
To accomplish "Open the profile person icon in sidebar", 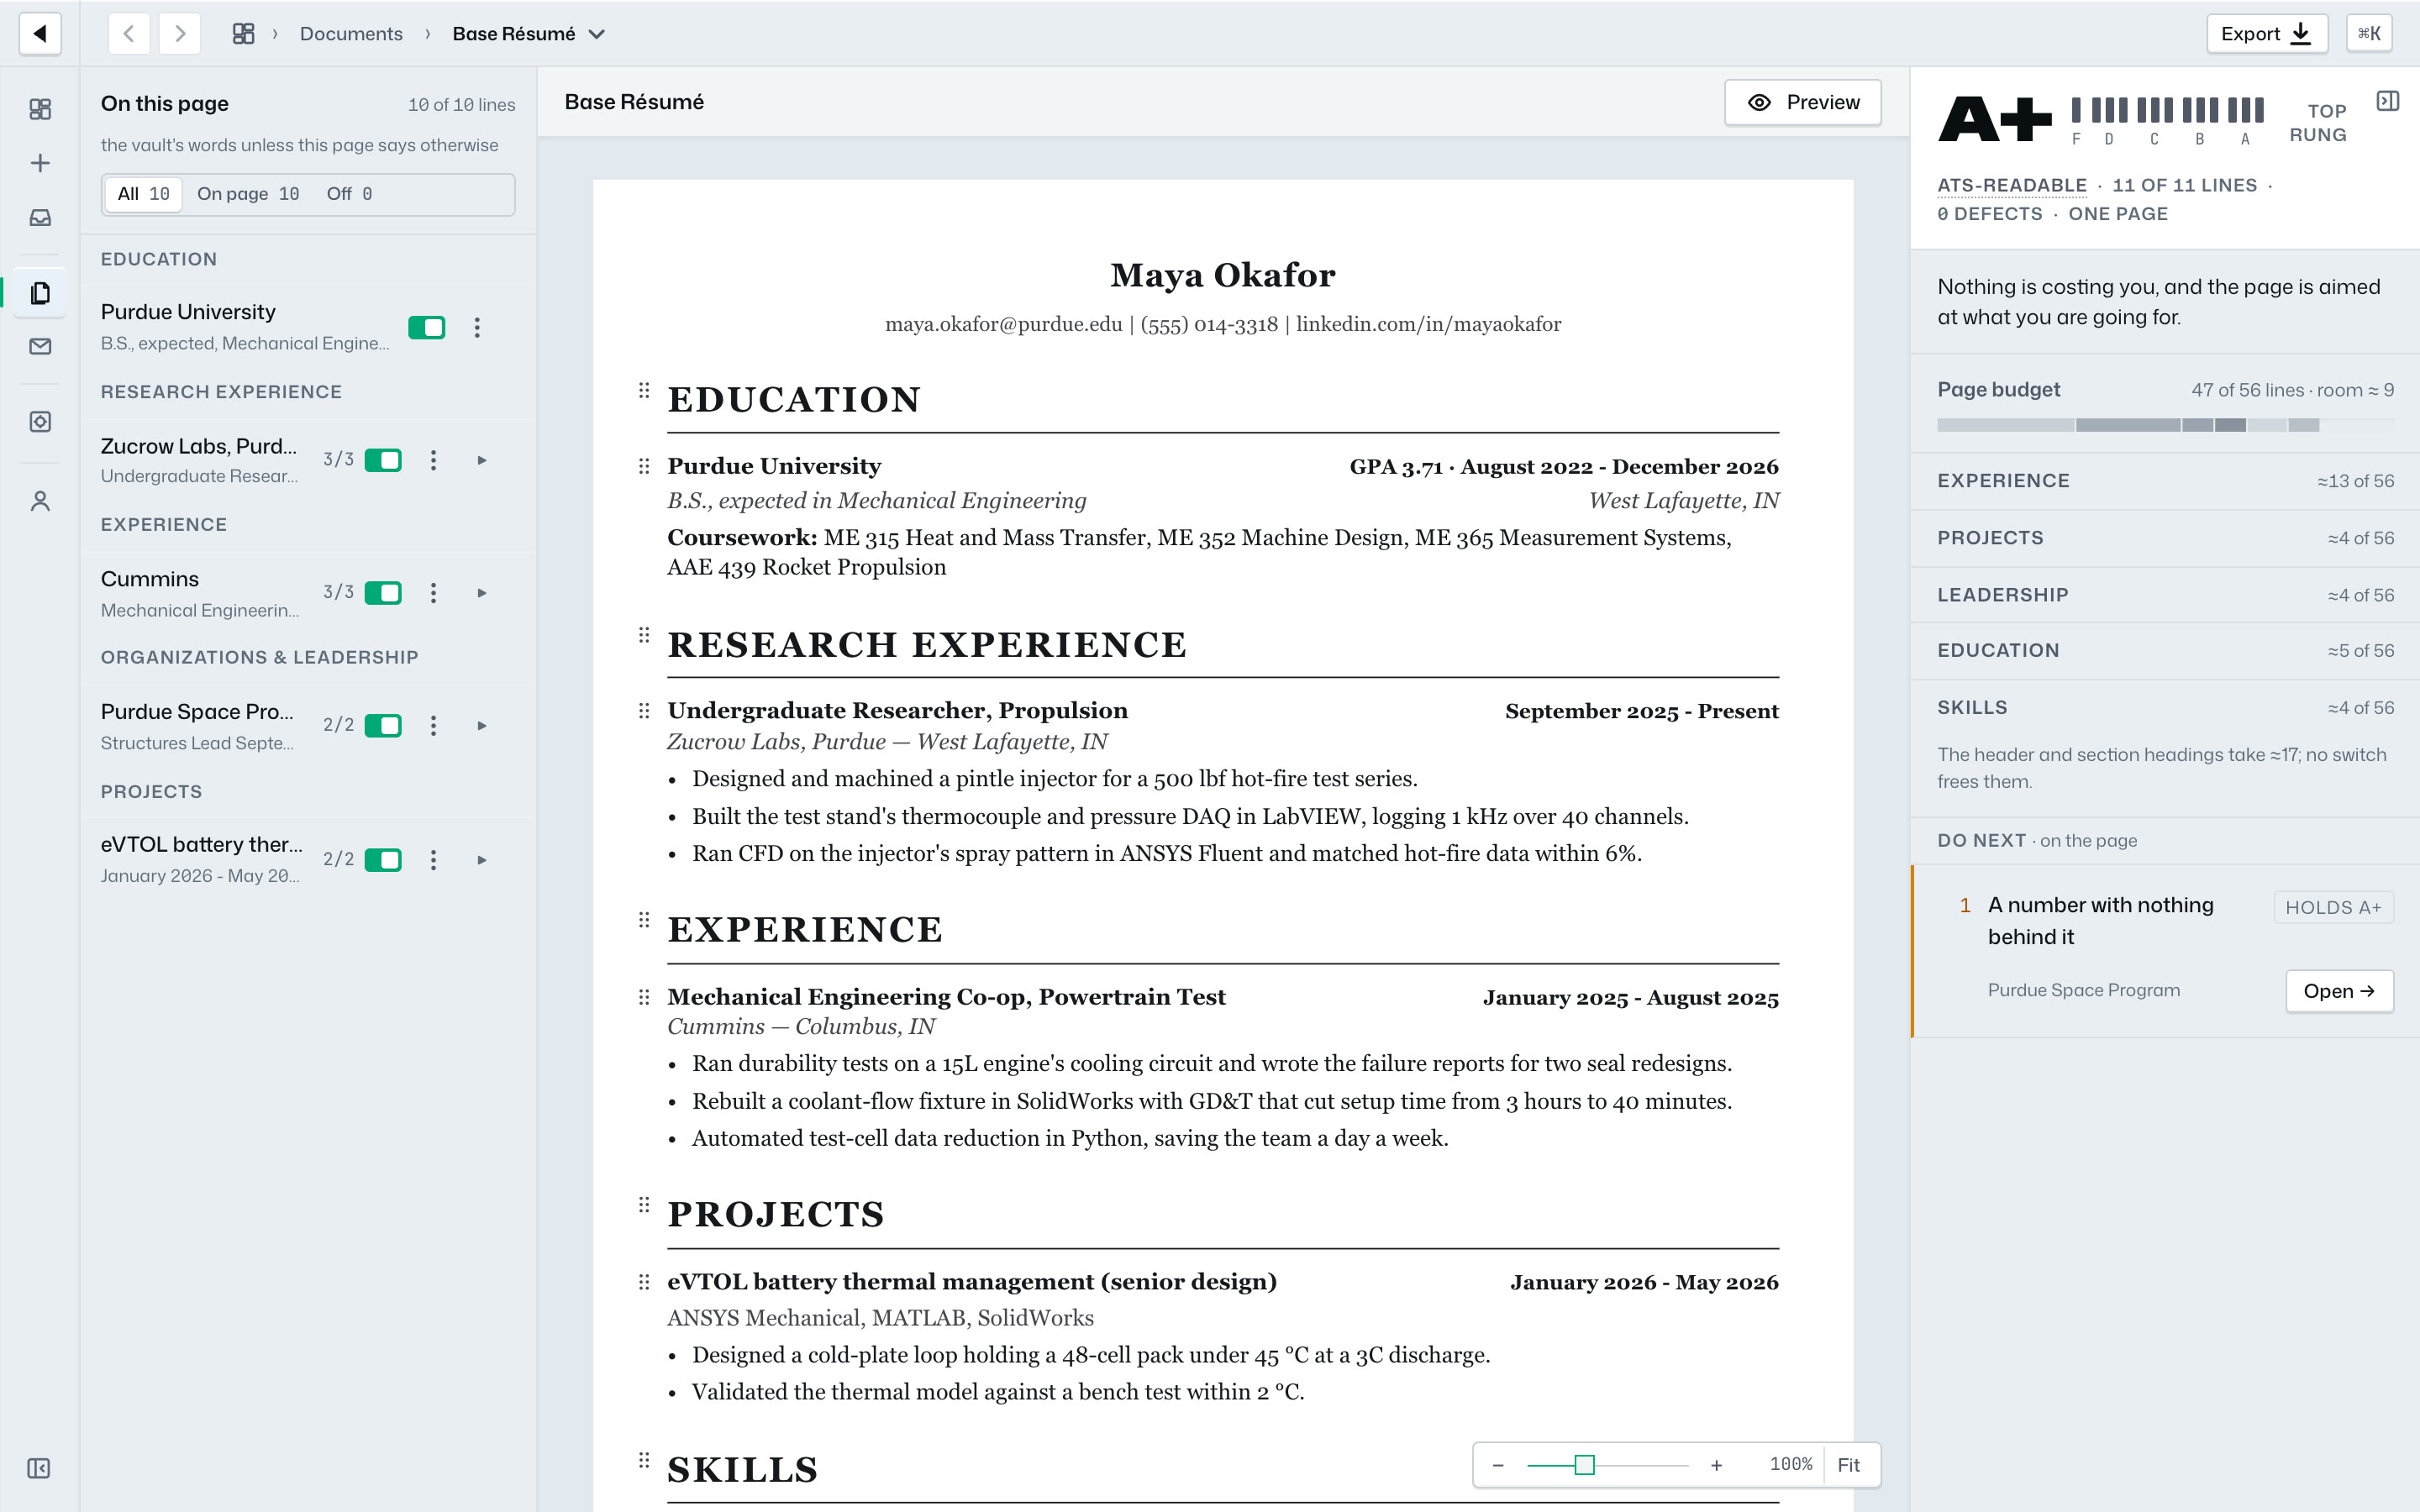I will (x=40, y=501).
